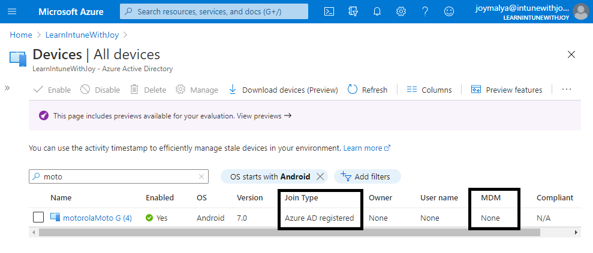Click Download devices (Preview)
The image size is (593, 253).
pos(283,90)
